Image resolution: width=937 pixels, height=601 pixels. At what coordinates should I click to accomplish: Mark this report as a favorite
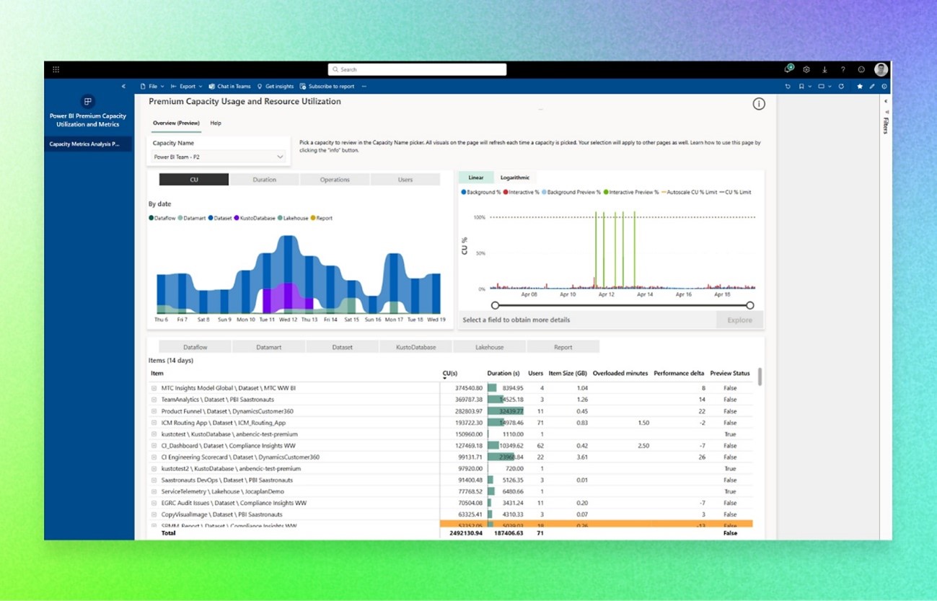(x=859, y=86)
